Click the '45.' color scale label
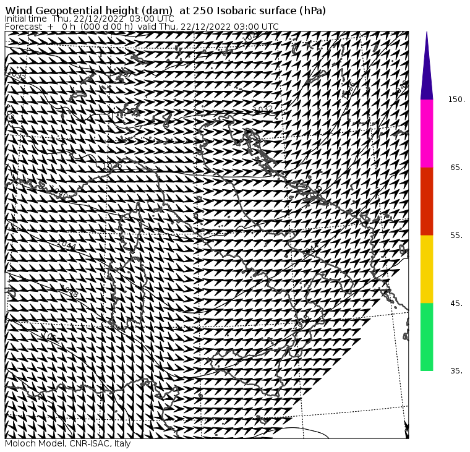Image resolution: width=470 pixels, height=452 pixels. pyautogui.click(x=456, y=304)
